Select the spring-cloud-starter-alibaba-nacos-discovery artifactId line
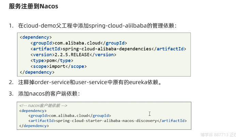236x140 pixels. [108, 121]
